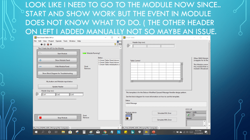Open the Operate menu

coord(59,41)
